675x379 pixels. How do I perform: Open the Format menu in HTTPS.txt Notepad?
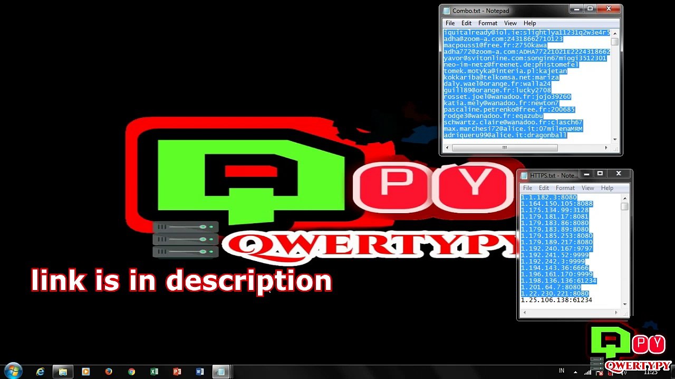[565, 188]
